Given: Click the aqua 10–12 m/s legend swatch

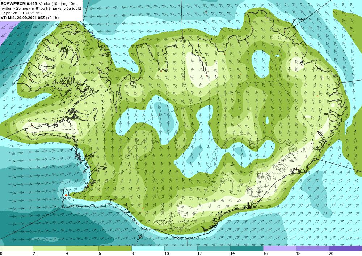Looking at the screenshot, I should click(181, 248).
